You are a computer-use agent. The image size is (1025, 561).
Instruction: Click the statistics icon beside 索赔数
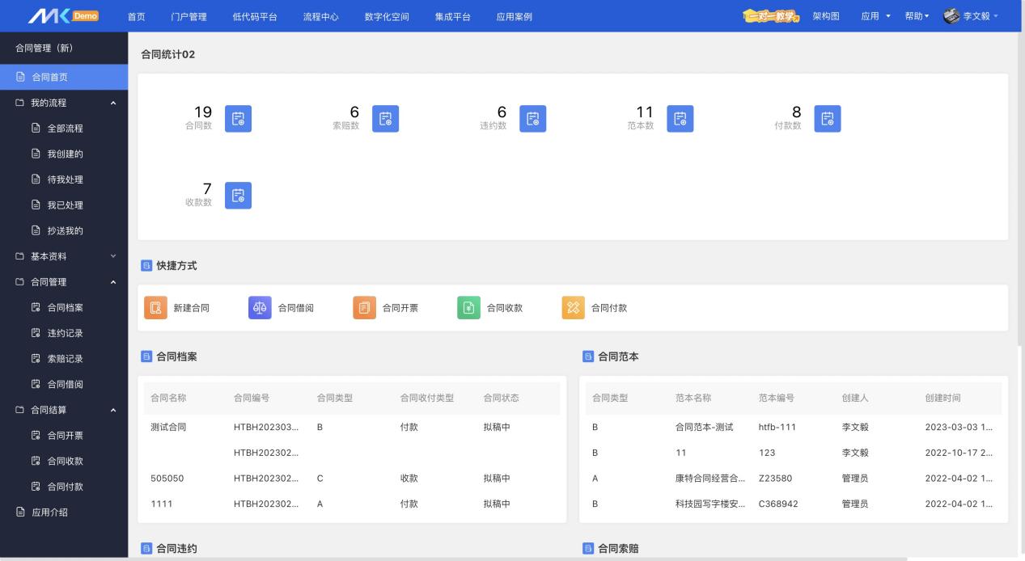point(385,118)
